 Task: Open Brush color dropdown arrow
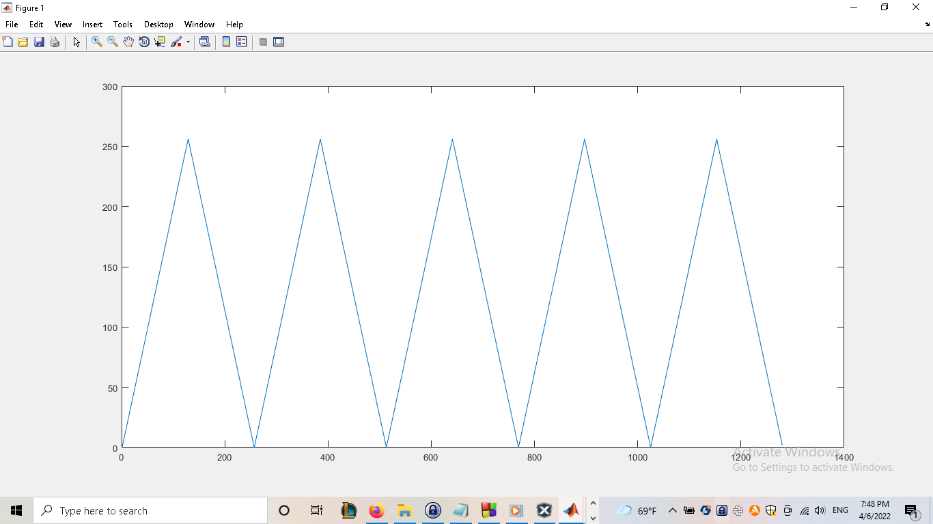pyautogui.click(x=188, y=42)
